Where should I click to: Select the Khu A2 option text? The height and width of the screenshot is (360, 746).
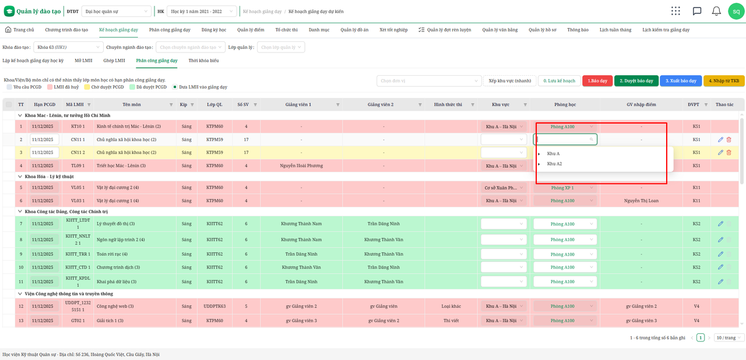coord(554,164)
